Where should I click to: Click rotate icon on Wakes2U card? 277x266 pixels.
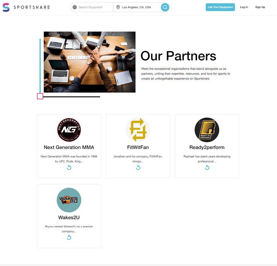(69, 237)
